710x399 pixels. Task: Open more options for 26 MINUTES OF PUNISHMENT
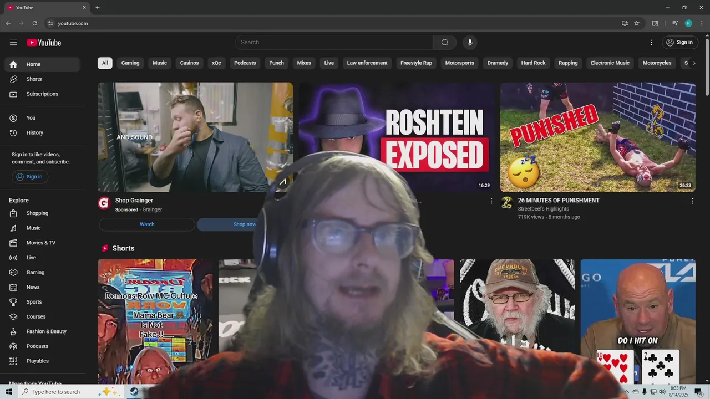692,201
